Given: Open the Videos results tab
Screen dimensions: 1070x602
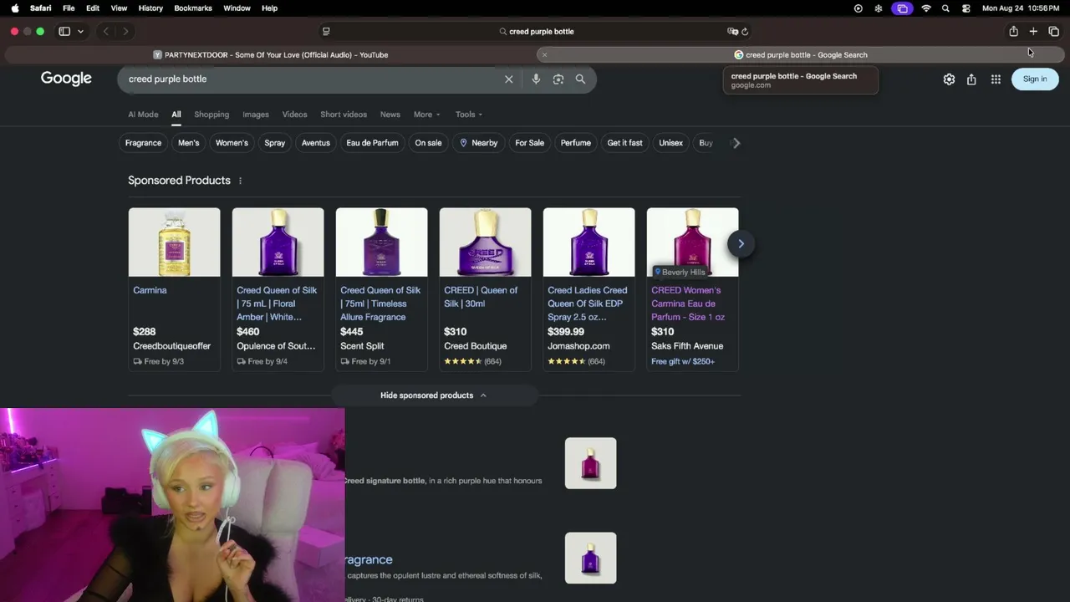Looking at the screenshot, I should click(294, 115).
